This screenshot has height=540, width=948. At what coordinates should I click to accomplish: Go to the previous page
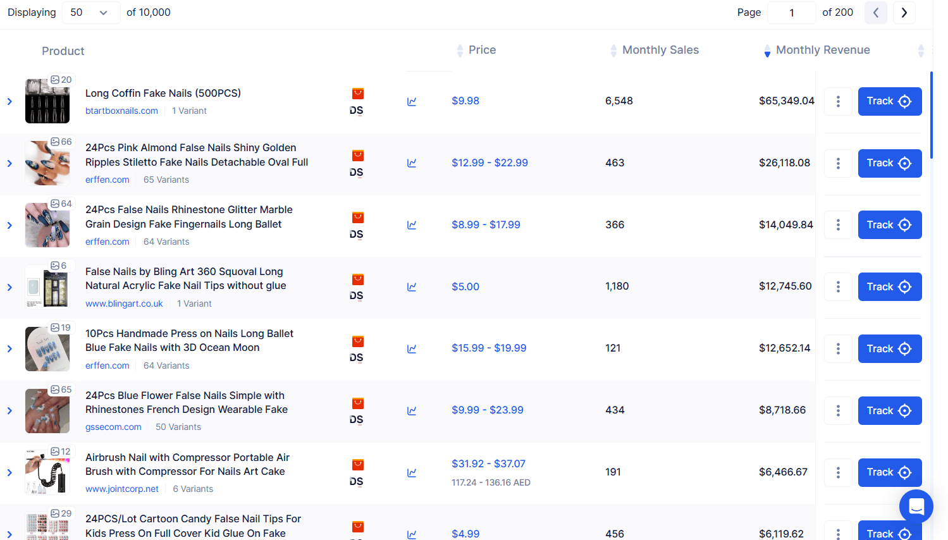(876, 13)
